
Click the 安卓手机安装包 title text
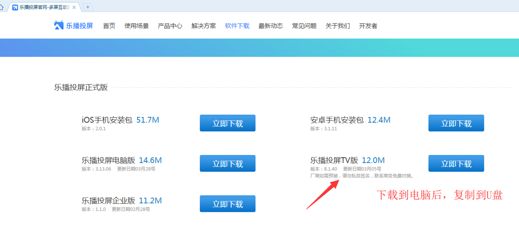pos(337,120)
